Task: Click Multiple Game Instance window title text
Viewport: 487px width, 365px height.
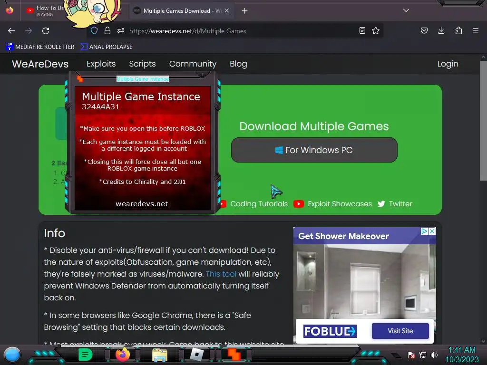Action: pyautogui.click(x=143, y=79)
